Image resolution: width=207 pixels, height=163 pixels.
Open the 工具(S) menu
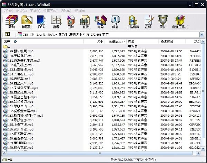[x=35, y=11]
